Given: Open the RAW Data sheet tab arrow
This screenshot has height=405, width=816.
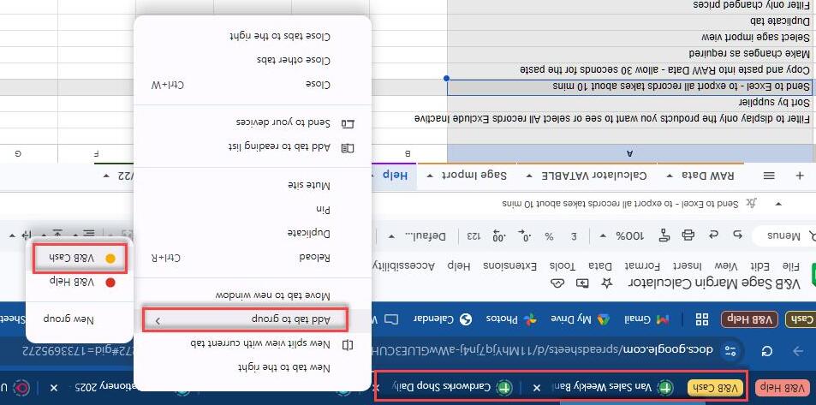Looking at the screenshot, I should [x=670, y=176].
